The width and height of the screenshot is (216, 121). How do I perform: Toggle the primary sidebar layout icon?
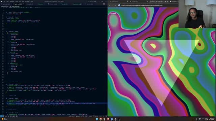point(88,1)
